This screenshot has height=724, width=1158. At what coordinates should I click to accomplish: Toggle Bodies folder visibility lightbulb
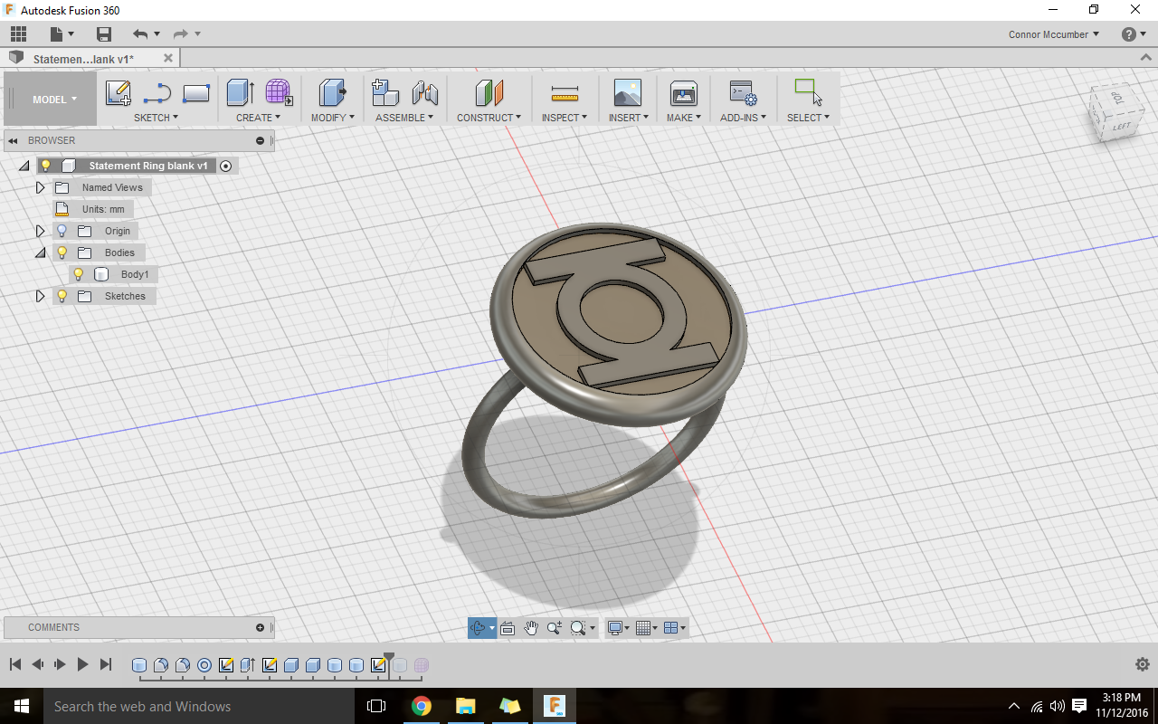click(62, 252)
